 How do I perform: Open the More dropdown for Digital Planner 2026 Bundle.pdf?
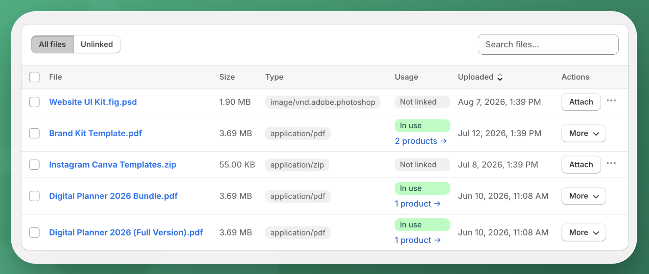[x=583, y=196]
